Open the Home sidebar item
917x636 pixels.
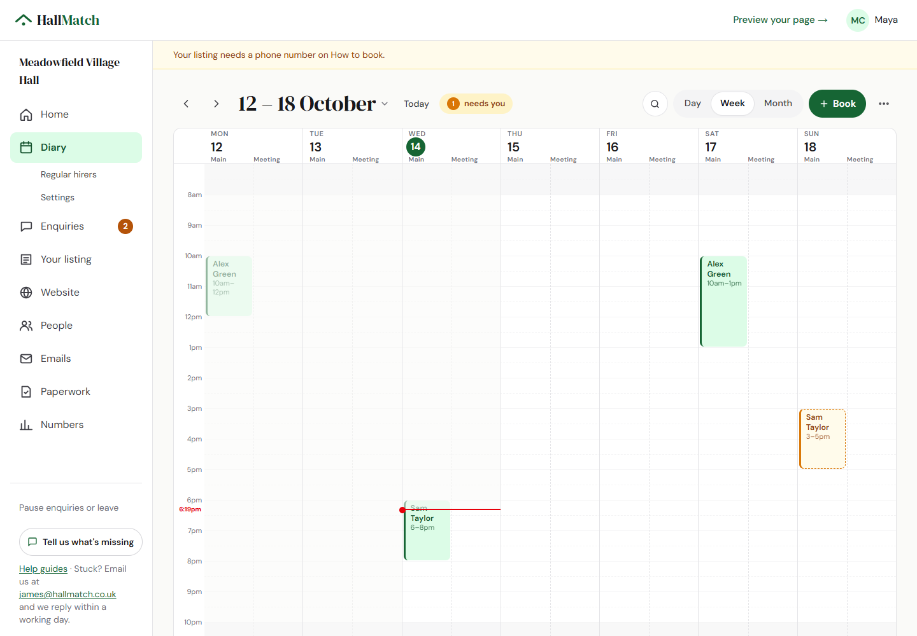(x=76, y=114)
